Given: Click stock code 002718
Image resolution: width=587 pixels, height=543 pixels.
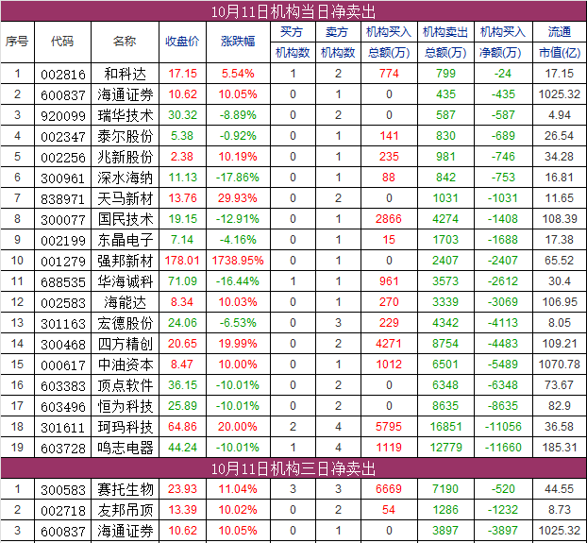Looking at the screenshot, I should tap(63, 511).
